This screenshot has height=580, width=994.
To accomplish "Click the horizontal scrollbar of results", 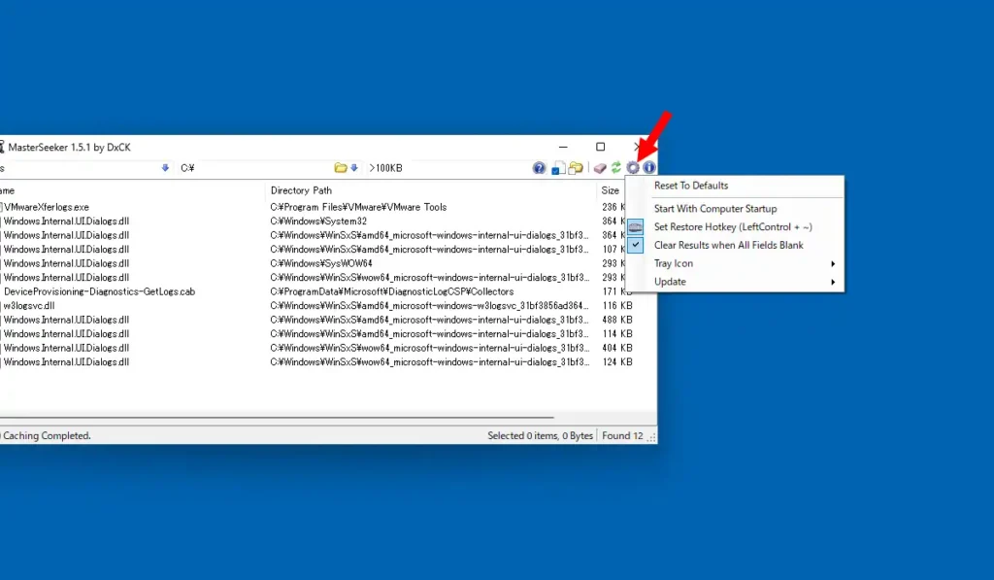I will click(277, 418).
